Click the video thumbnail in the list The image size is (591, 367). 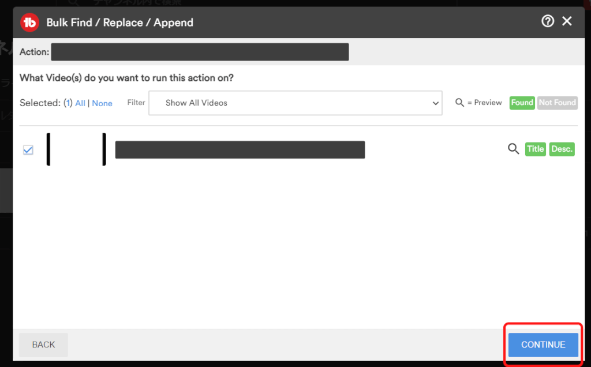point(76,149)
